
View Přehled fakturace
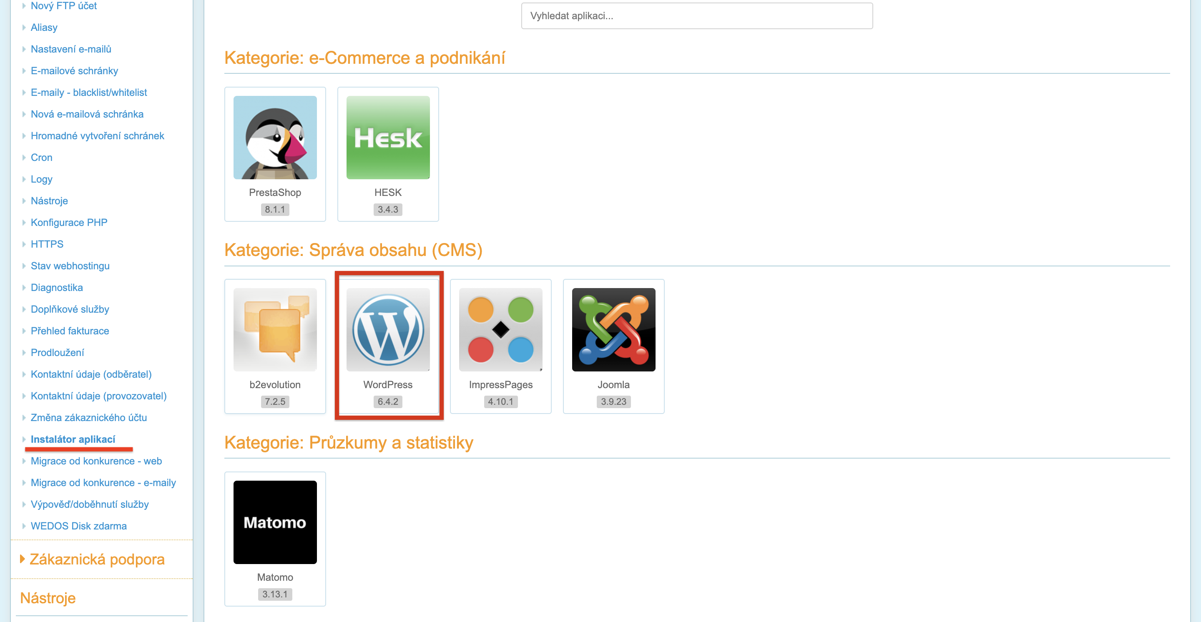point(70,331)
